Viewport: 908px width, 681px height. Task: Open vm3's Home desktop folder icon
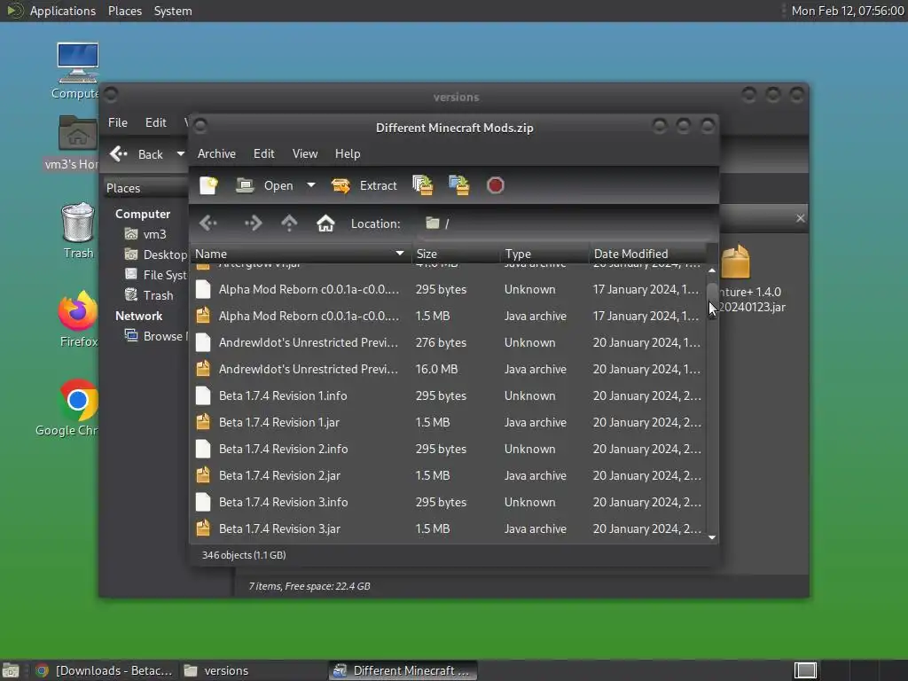tap(78, 133)
